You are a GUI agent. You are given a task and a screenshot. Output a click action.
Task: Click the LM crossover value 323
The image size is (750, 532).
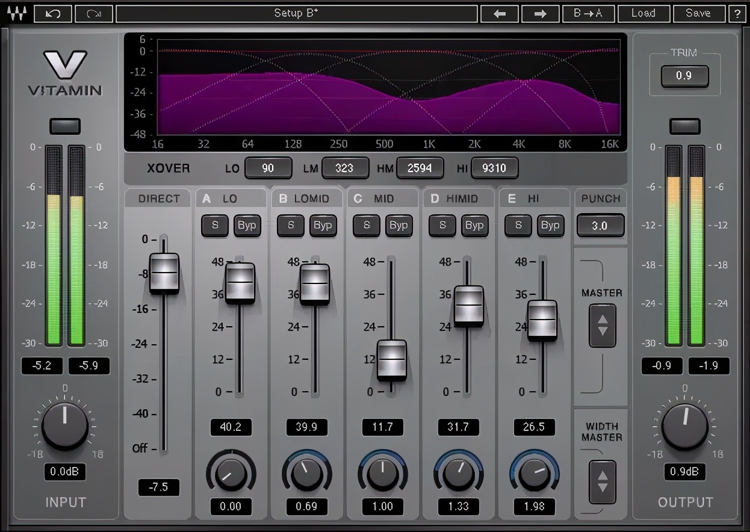click(x=345, y=168)
